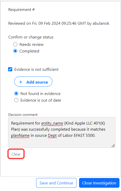
Task: Click the Evidence is not sufficient label text
Action: [x=37, y=69]
